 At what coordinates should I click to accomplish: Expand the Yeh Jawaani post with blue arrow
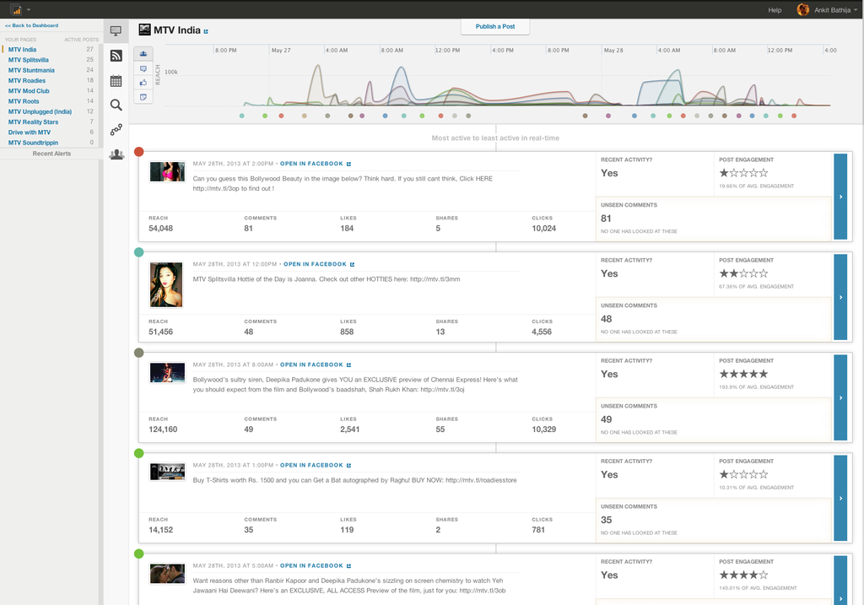tap(840, 581)
